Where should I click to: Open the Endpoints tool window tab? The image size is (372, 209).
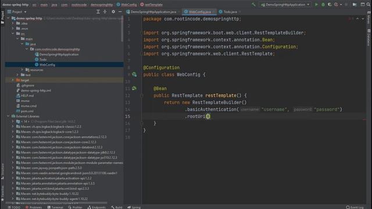pyautogui.click(x=96, y=207)
